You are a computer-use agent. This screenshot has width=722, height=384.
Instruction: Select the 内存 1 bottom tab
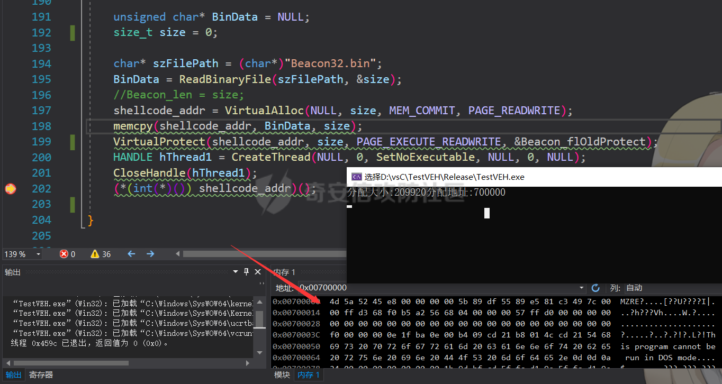309,375
